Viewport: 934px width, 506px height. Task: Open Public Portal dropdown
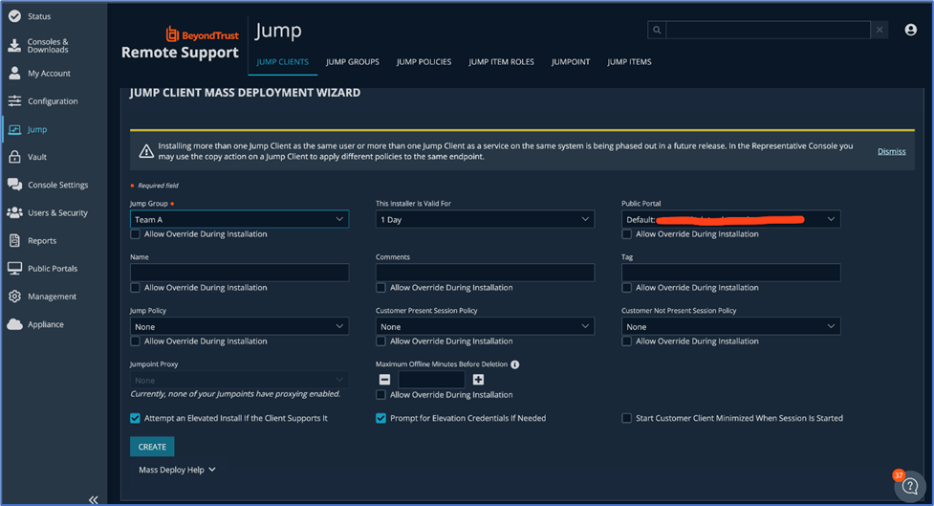click(x=731, y=219)
